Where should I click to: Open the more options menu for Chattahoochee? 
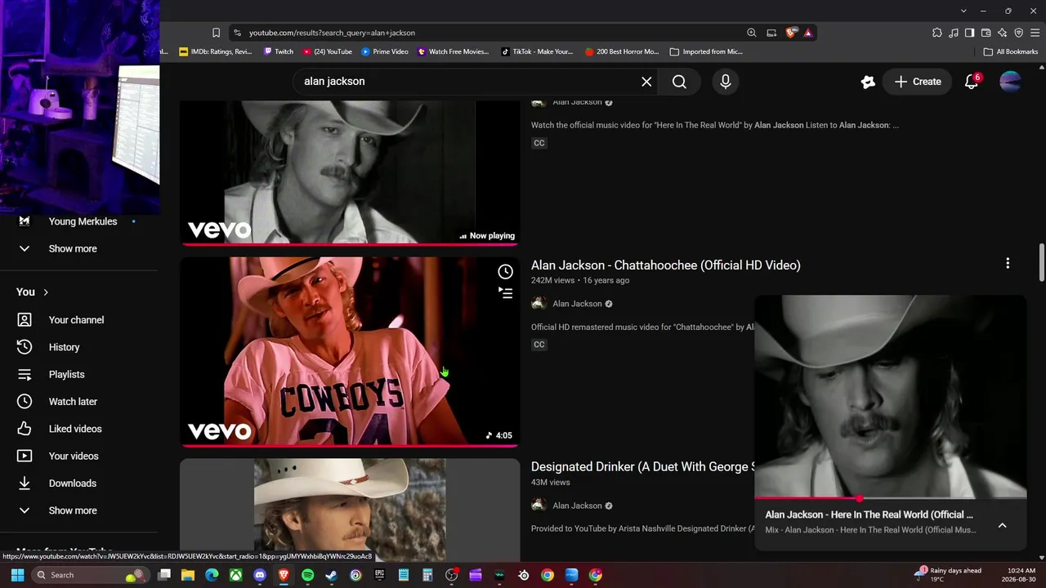coord(1008,263)
